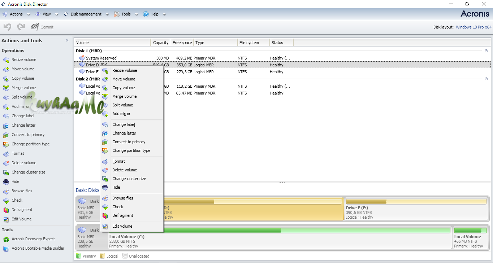Choose Edit Volume in the context menu
The height and width of the screenshot is (263, 493).
tap(131, 226)
